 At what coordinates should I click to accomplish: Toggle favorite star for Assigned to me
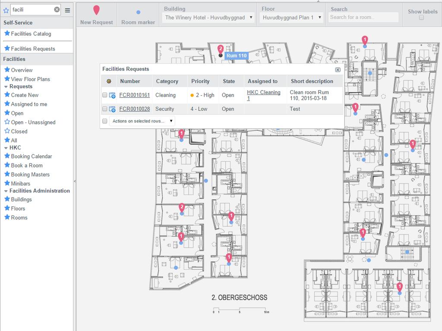(x=7, y=104)
